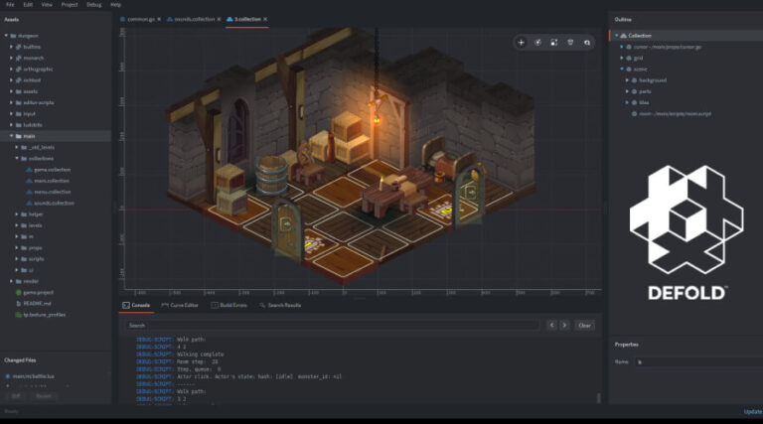Click the Update link in status bar
The height and width of the screenshot is (424, 763).
[753, 411]
